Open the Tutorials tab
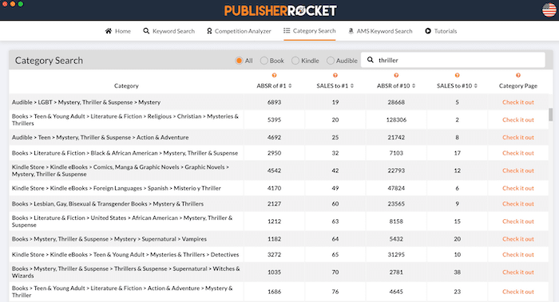This screenshot has width=559, height=302. 441,31
